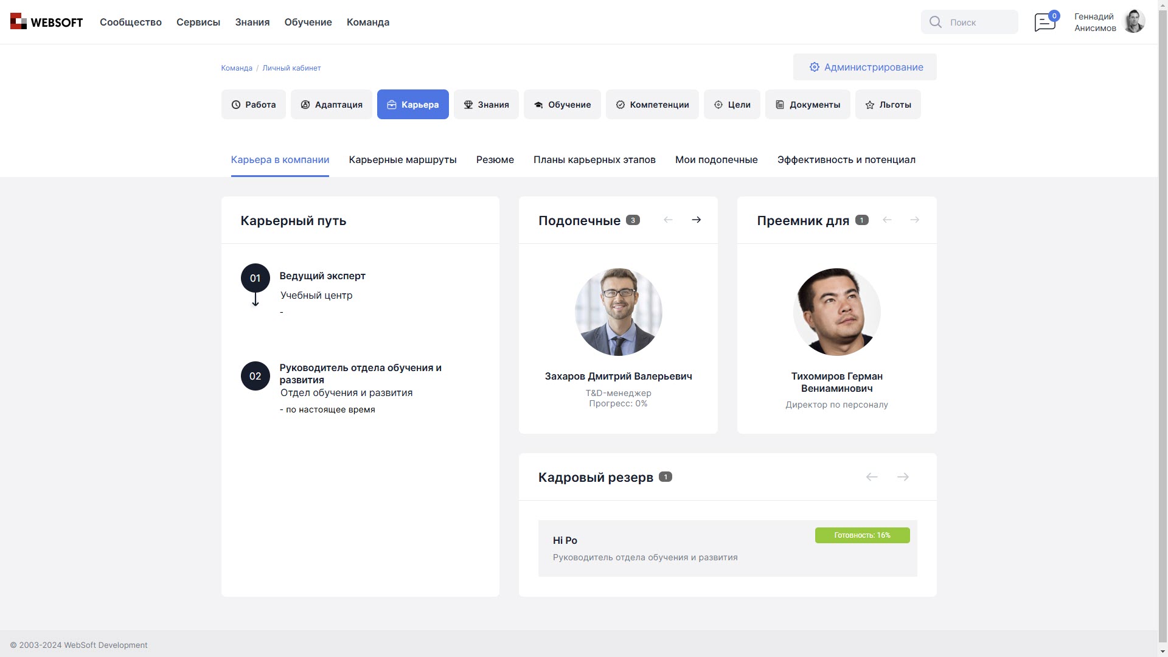Open the Резюме tab
The image size is (1168, 657).
(495, 160)
